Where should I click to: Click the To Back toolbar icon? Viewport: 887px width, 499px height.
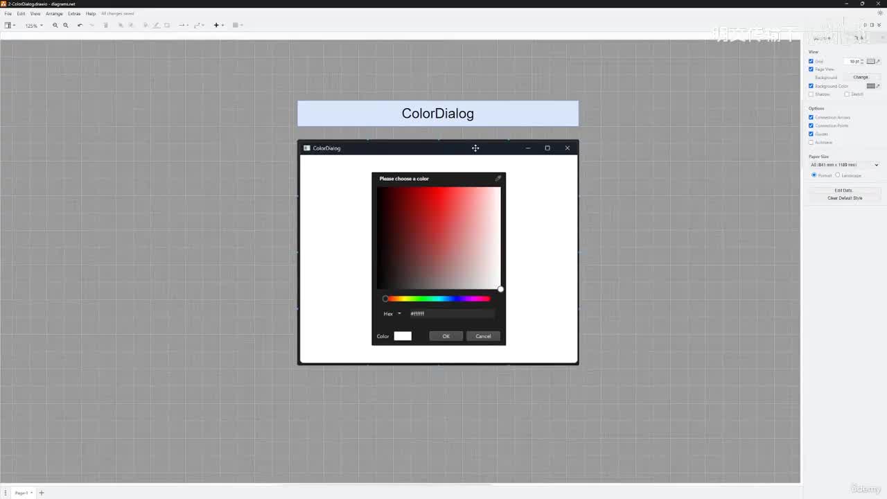pyautogui.click(x=131, y=25)
